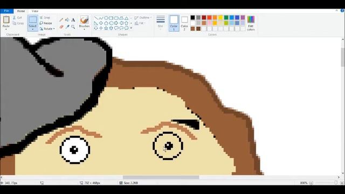345x194 pixels.
Task: Choose the Right arrow shape
Action: 116,23
